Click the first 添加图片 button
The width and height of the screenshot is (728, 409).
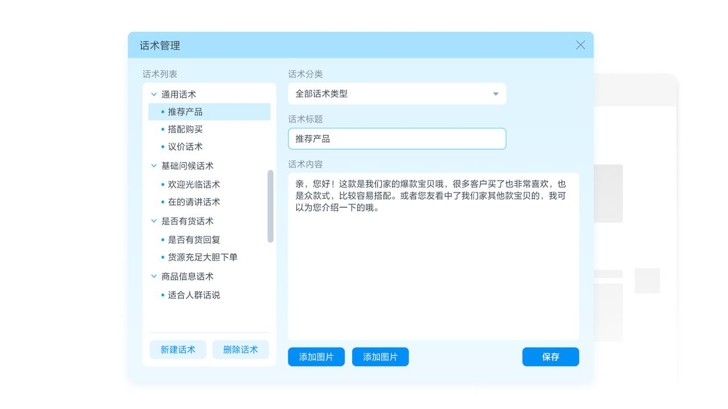point(316,357)
